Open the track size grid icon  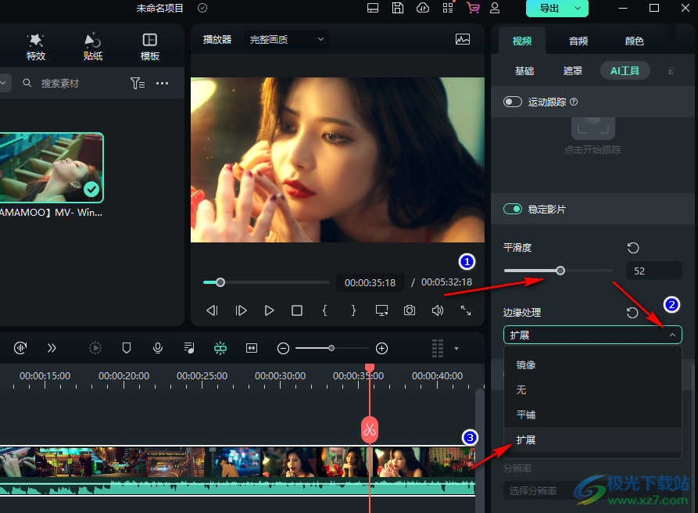coord(438,348)
